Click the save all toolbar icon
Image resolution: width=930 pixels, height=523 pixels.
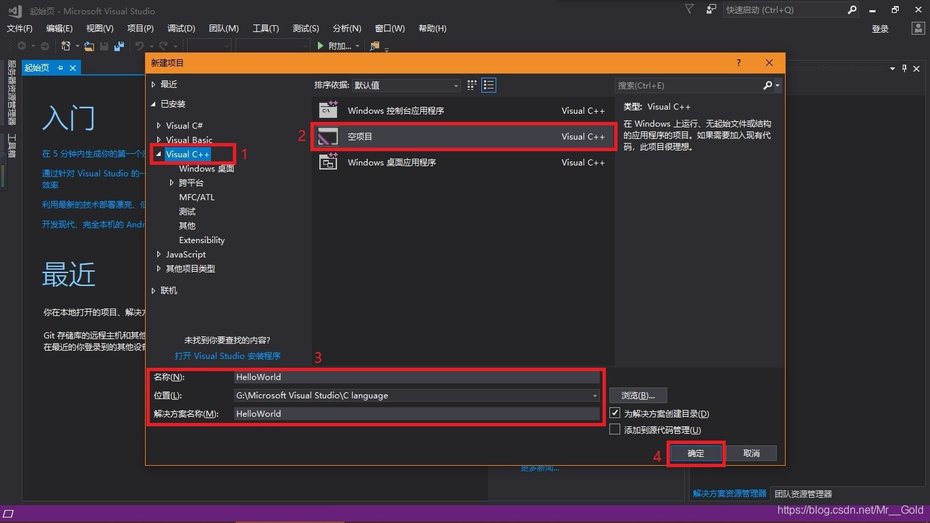pyautogui.click(x=119, y=46)
